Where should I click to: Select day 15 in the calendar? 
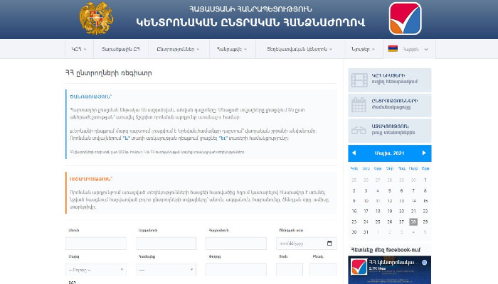coord(425,201)
